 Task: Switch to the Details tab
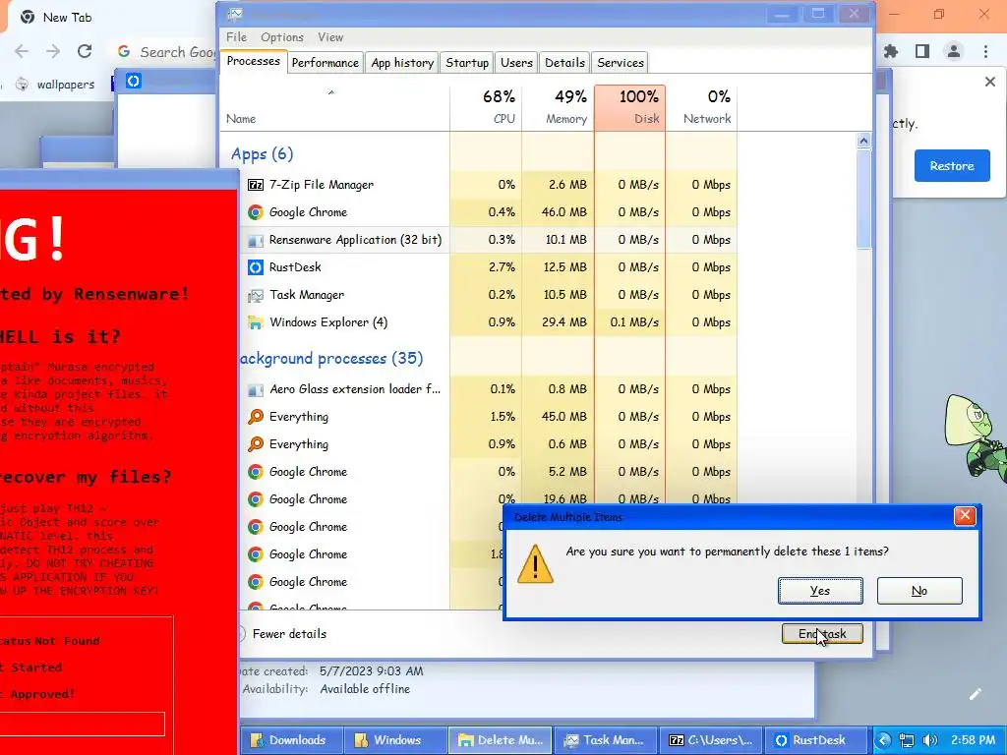(564, 63)
